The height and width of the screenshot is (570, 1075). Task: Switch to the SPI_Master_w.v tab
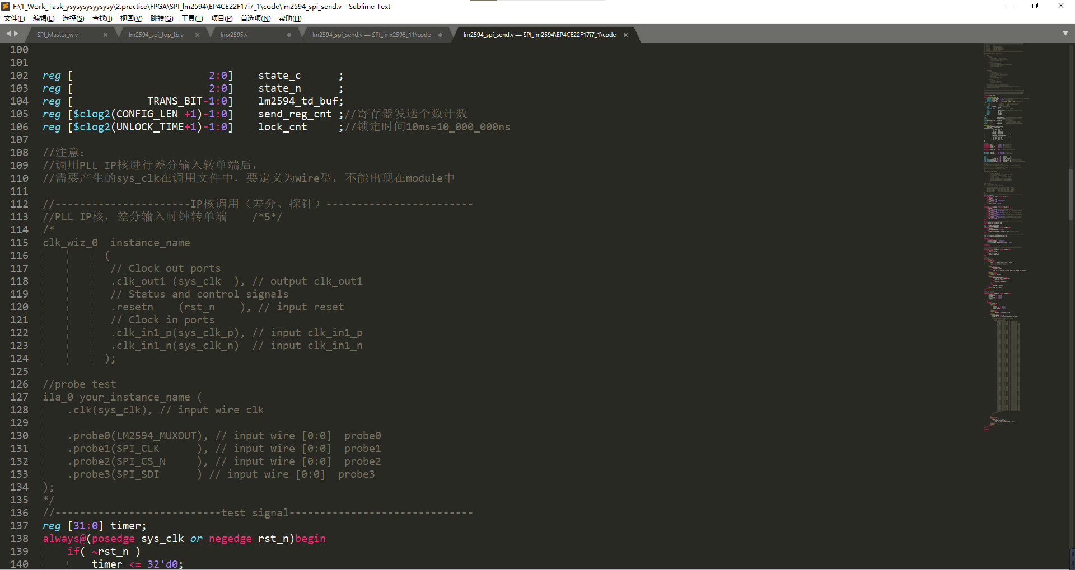pyautogui.click(x=58, y=34)
